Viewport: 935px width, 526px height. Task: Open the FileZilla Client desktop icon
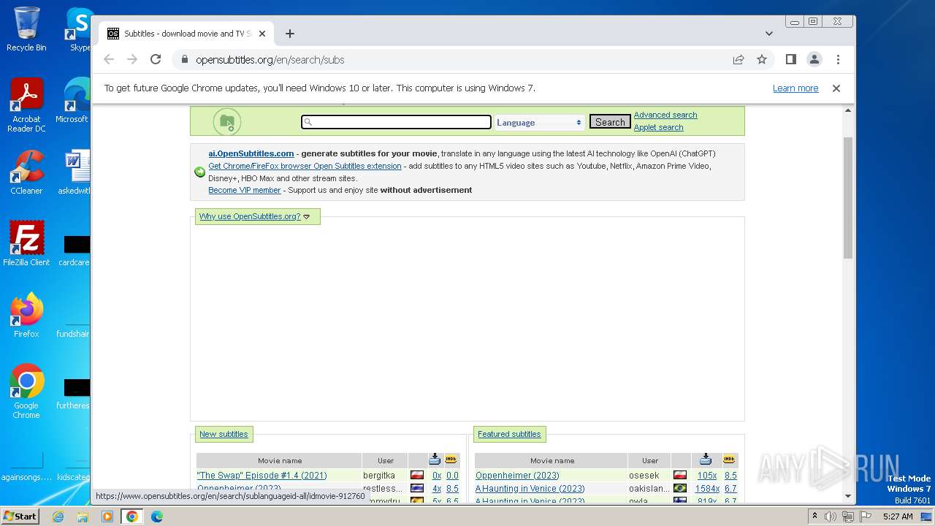26,243
